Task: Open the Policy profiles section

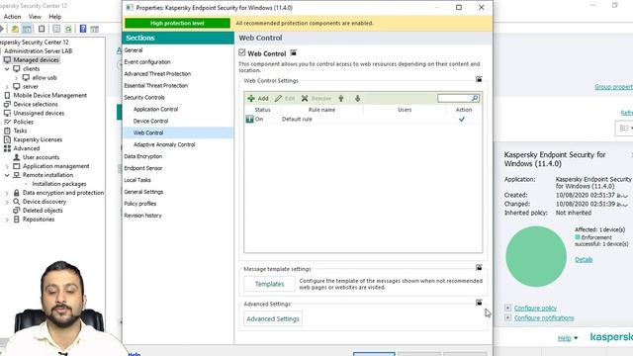Action: 139,204
